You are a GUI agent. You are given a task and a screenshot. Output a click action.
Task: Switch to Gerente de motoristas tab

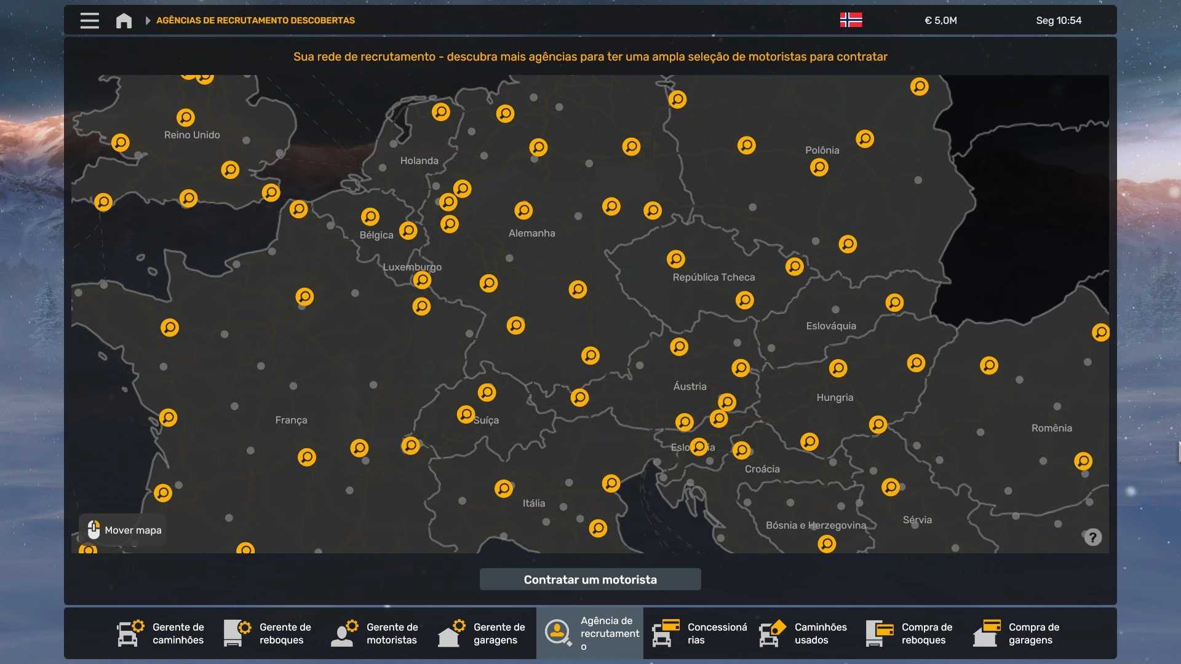[375, 633]
